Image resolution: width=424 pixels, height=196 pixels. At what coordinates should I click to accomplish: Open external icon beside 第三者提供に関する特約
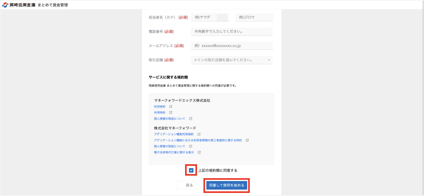(x=247, y=140)
